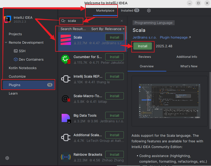Open the Reviews tab
Screen dimensions: 211x166
(145, 57)
